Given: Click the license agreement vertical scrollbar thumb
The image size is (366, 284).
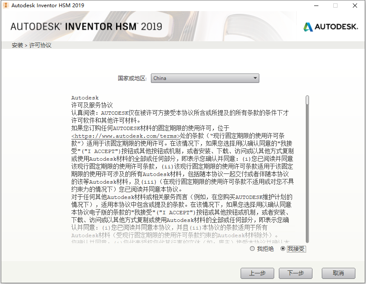Looking at the screenshot, I should [x=307, y=100].
